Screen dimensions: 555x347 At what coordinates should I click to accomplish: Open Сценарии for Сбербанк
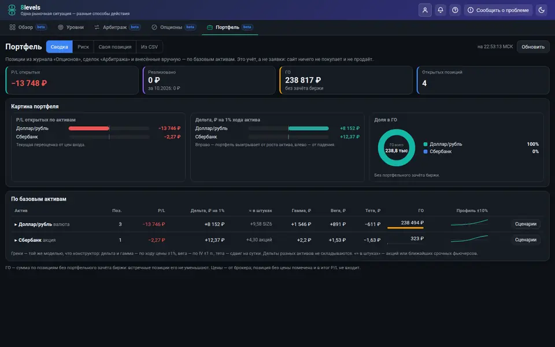526,239
